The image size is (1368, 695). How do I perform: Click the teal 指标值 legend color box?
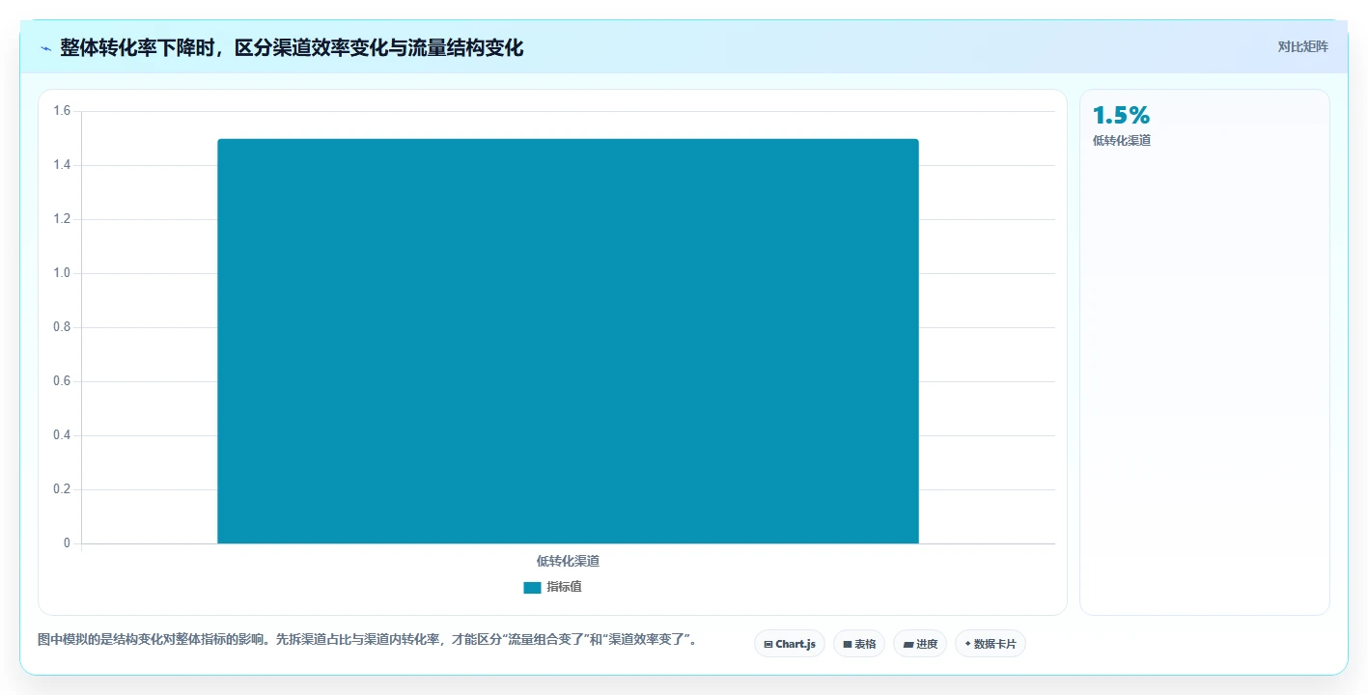532,587
